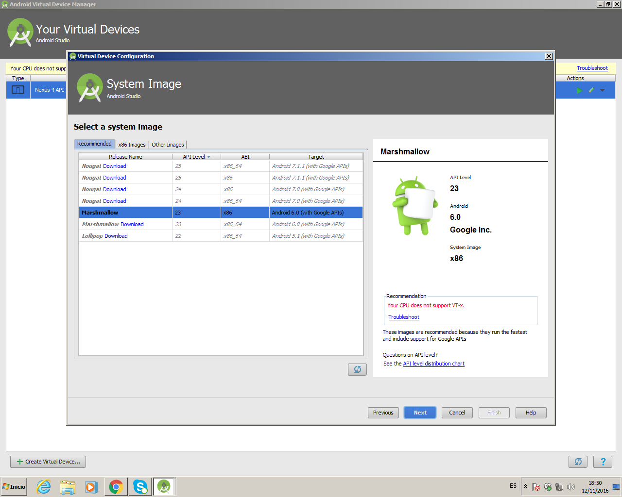
Task: Click the network tray icon
Action: tap(559, 487)
